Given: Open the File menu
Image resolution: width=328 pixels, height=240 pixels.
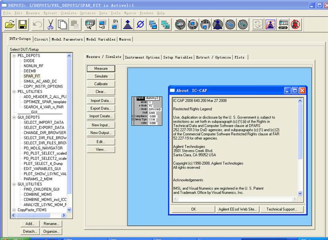Looking at the screenshot, I should click(x=7, y=13).
